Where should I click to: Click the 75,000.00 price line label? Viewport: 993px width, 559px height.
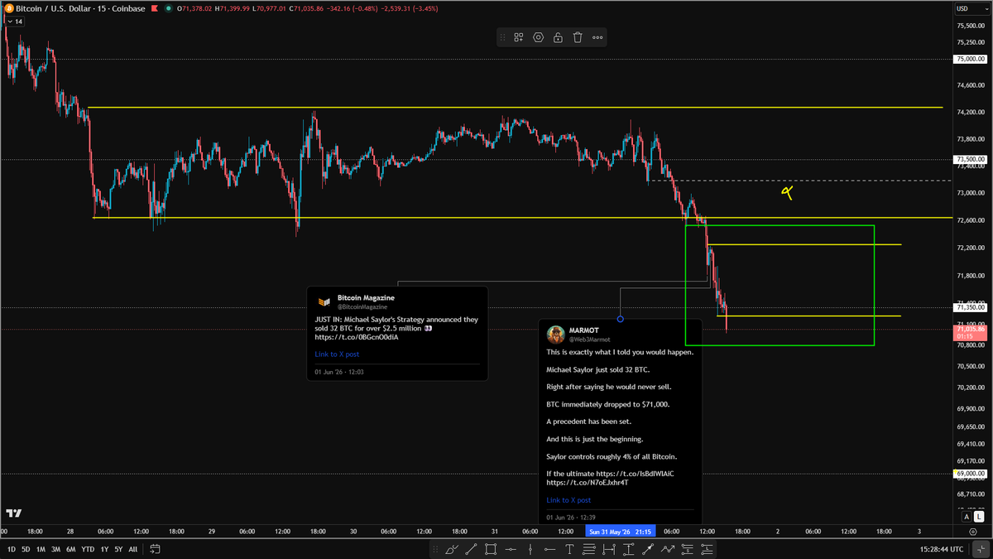pos(970,59)
